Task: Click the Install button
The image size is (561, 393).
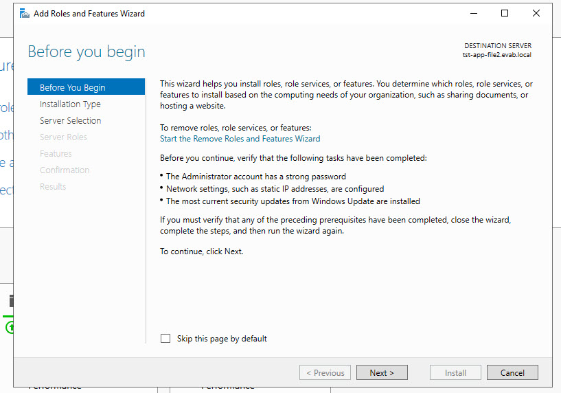Action: pyautogui.click(x=455, y=372)
